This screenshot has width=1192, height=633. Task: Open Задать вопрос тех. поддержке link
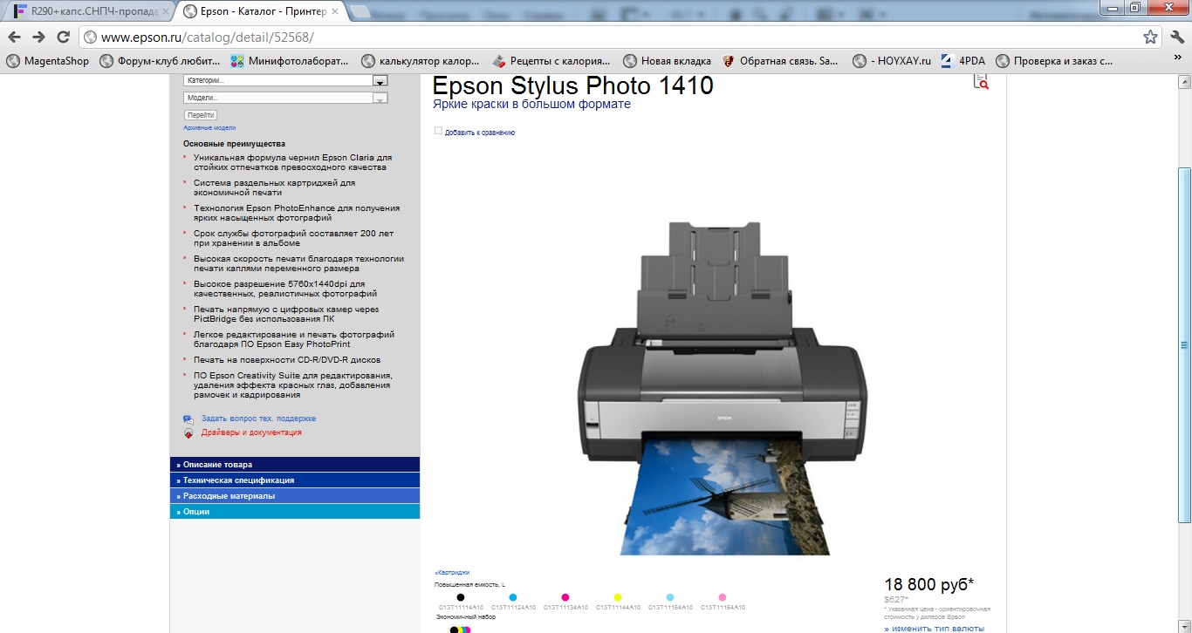pyautogui.click(x=258, y=419)
